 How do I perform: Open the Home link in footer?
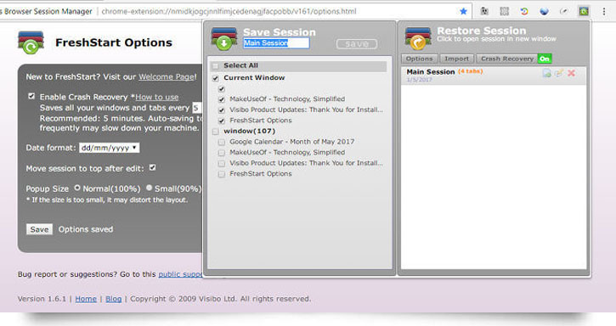(x=86, y=299)
